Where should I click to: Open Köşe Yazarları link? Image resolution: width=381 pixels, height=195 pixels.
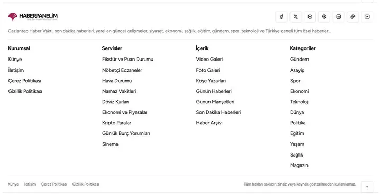211,81
